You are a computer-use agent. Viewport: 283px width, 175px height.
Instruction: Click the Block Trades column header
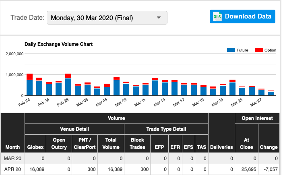pos(137,143)
